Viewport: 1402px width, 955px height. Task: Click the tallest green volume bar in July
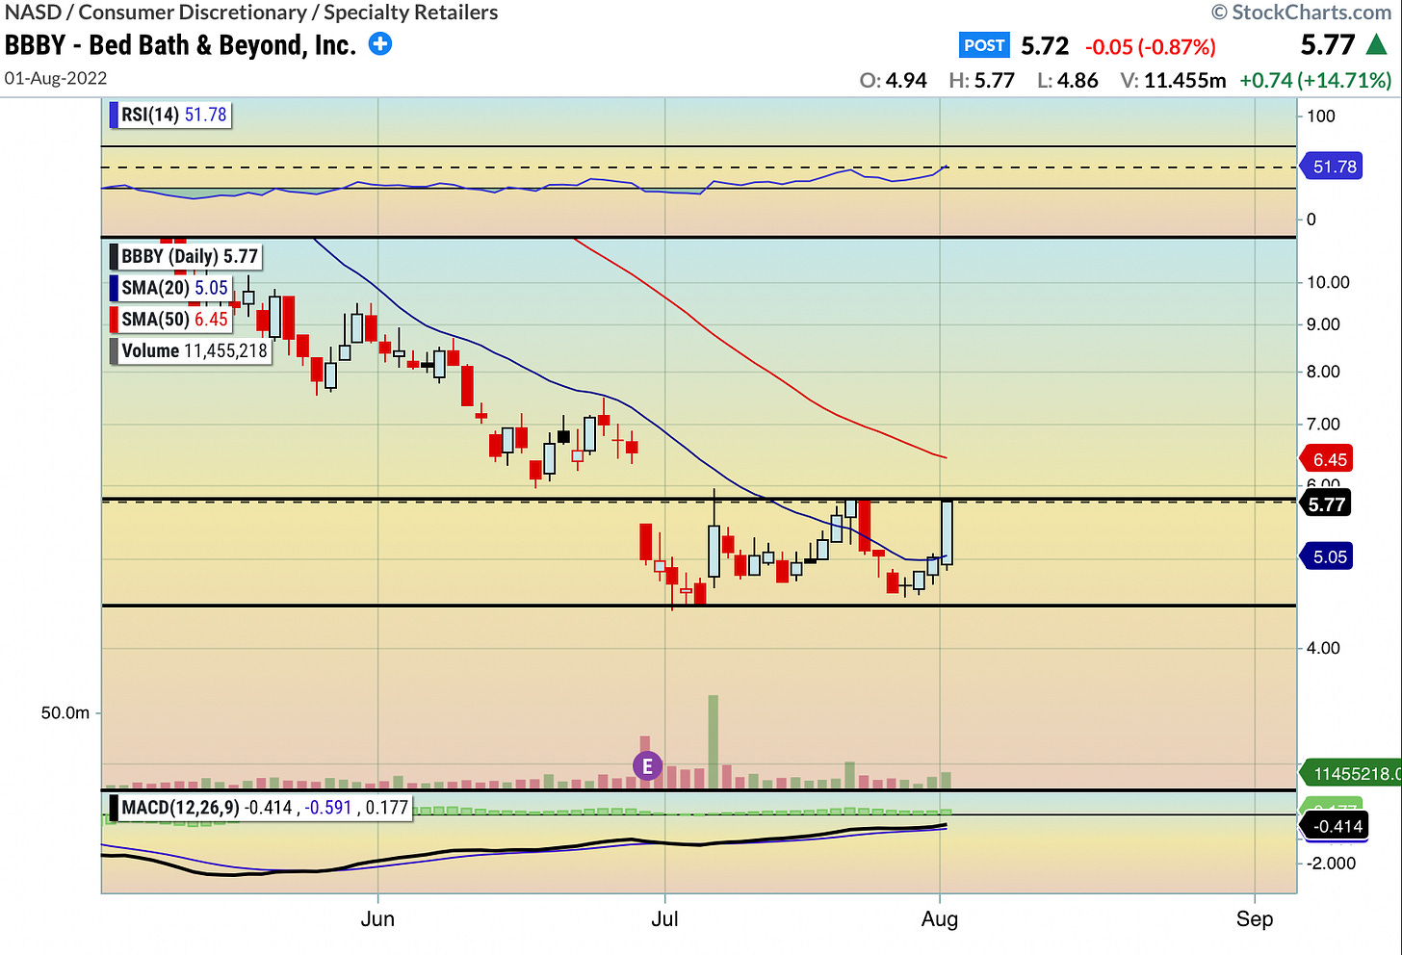(x=714, y=741)
